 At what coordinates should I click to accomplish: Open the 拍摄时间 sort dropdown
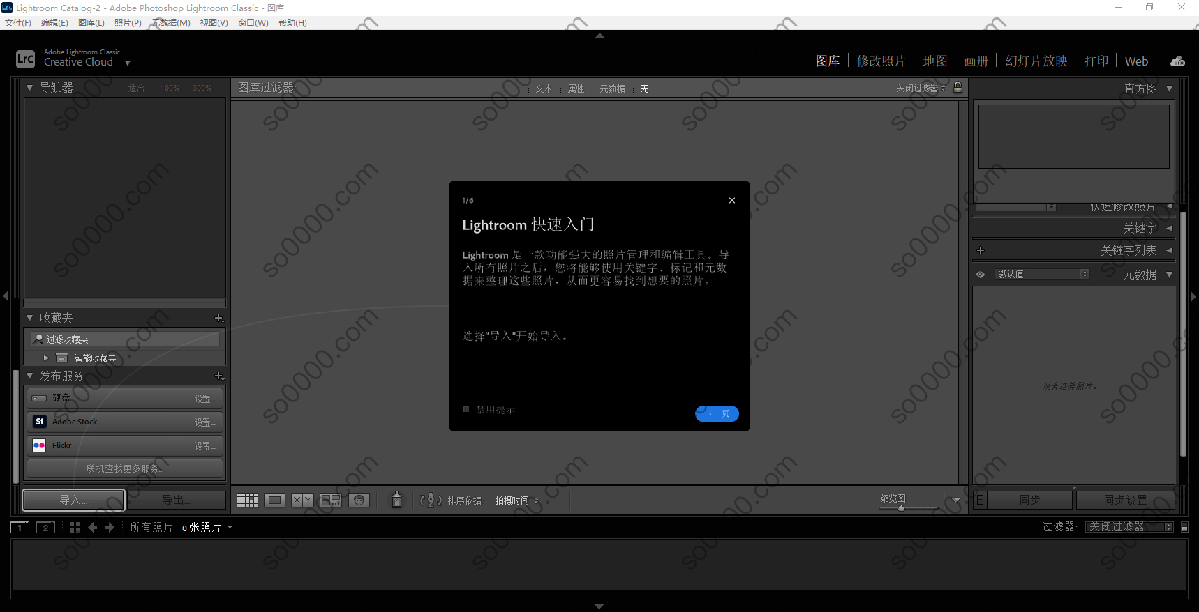(517, 500)
